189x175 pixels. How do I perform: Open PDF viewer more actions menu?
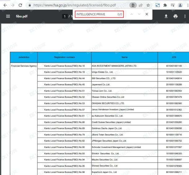coord(185,16)
